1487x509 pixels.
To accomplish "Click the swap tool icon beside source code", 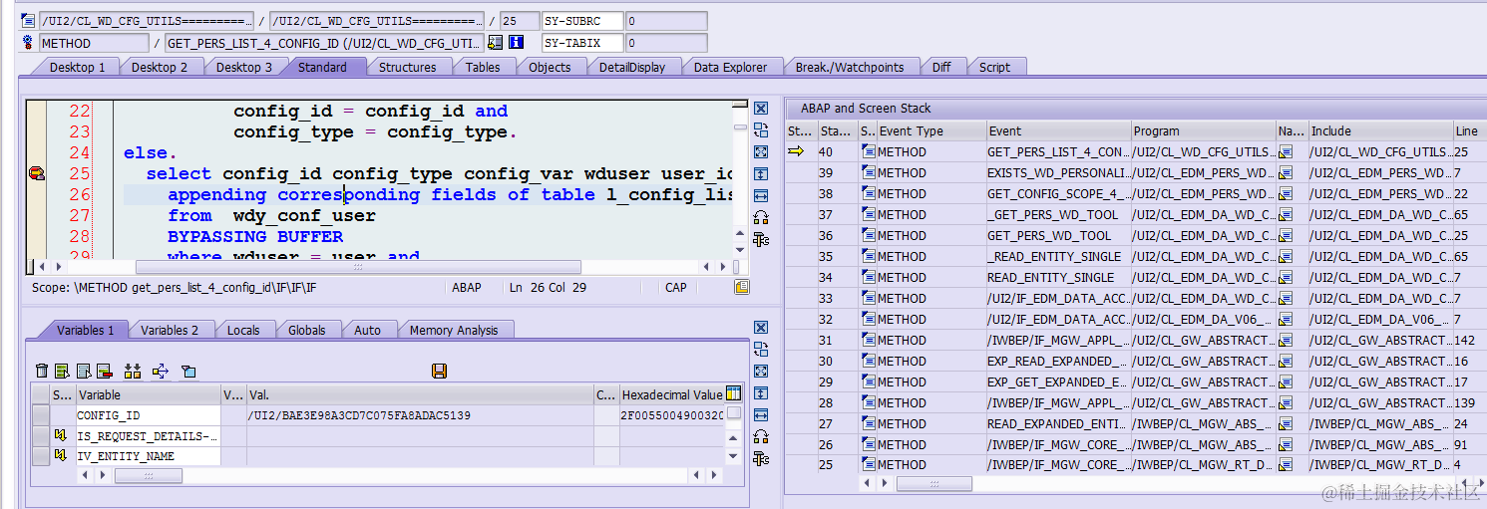I will [761, 130].
